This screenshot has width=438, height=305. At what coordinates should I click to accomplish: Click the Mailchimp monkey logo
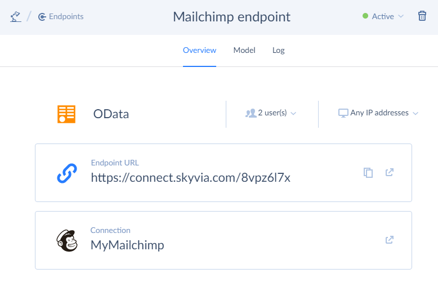pyautogui.click(x=68, y=240)
